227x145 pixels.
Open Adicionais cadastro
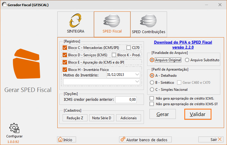pos(128,118)
